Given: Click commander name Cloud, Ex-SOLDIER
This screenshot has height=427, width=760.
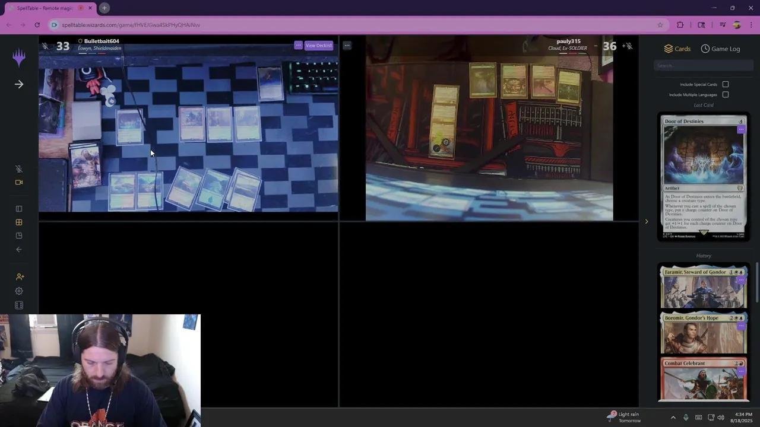Looking at the screenshot, I should click(568, 48).
